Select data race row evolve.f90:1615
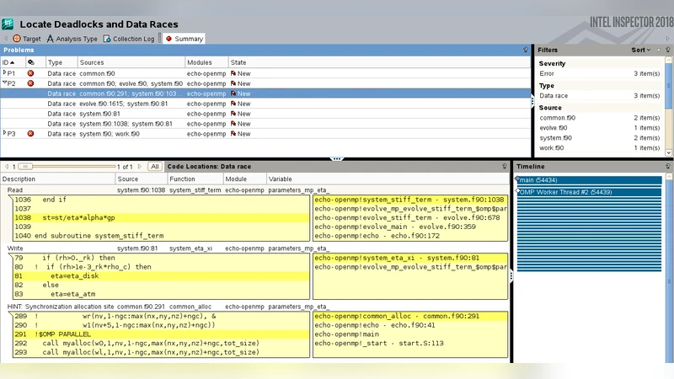674x379 pixels. [x=265, y=104]
